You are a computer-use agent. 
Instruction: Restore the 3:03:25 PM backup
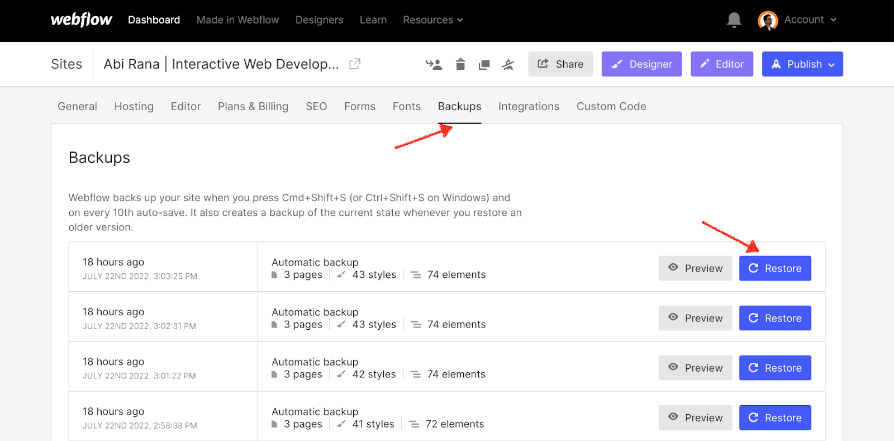(x=775, y=268)
